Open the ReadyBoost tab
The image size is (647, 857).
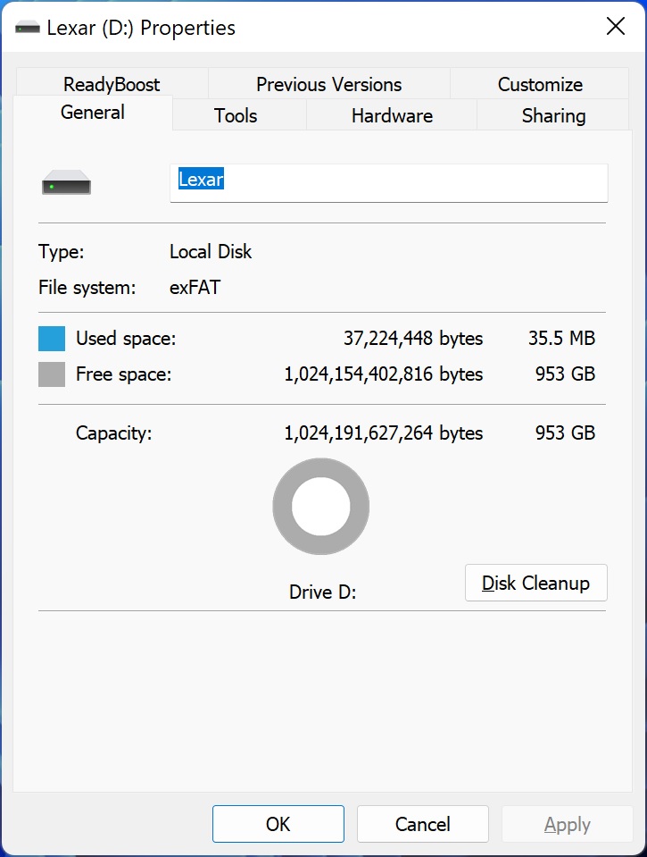pyautogui.click(x=112, y=84)
